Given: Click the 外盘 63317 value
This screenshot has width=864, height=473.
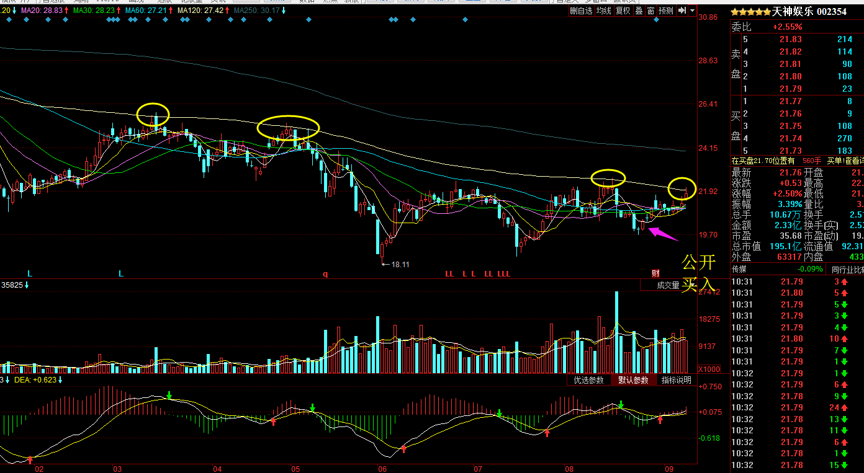Looking at the screenshot, I should click(x=790, y=257).
